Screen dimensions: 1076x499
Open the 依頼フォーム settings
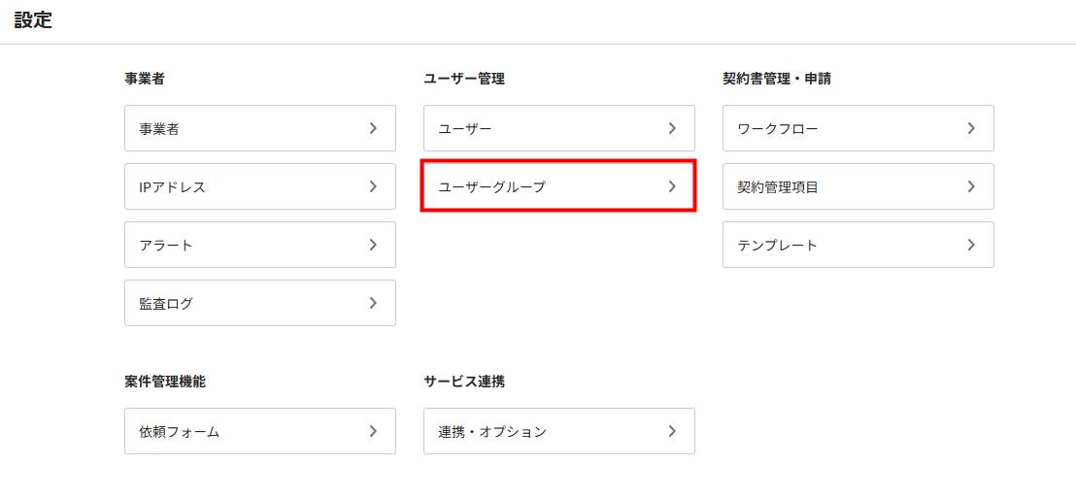260,431
